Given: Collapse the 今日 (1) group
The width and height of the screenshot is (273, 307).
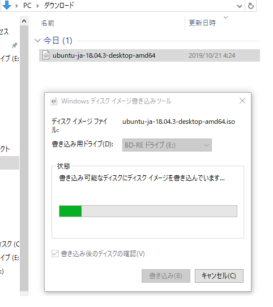Looking at the screenshot, I should pos(37,41).
